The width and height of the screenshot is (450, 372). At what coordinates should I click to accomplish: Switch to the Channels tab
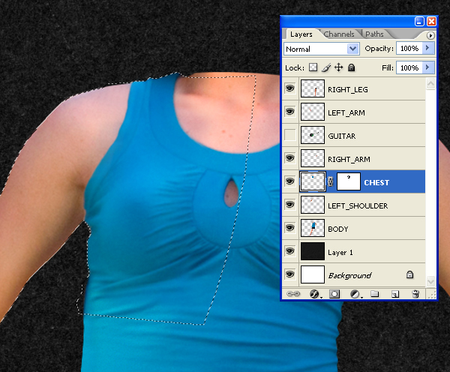(339, 34)
